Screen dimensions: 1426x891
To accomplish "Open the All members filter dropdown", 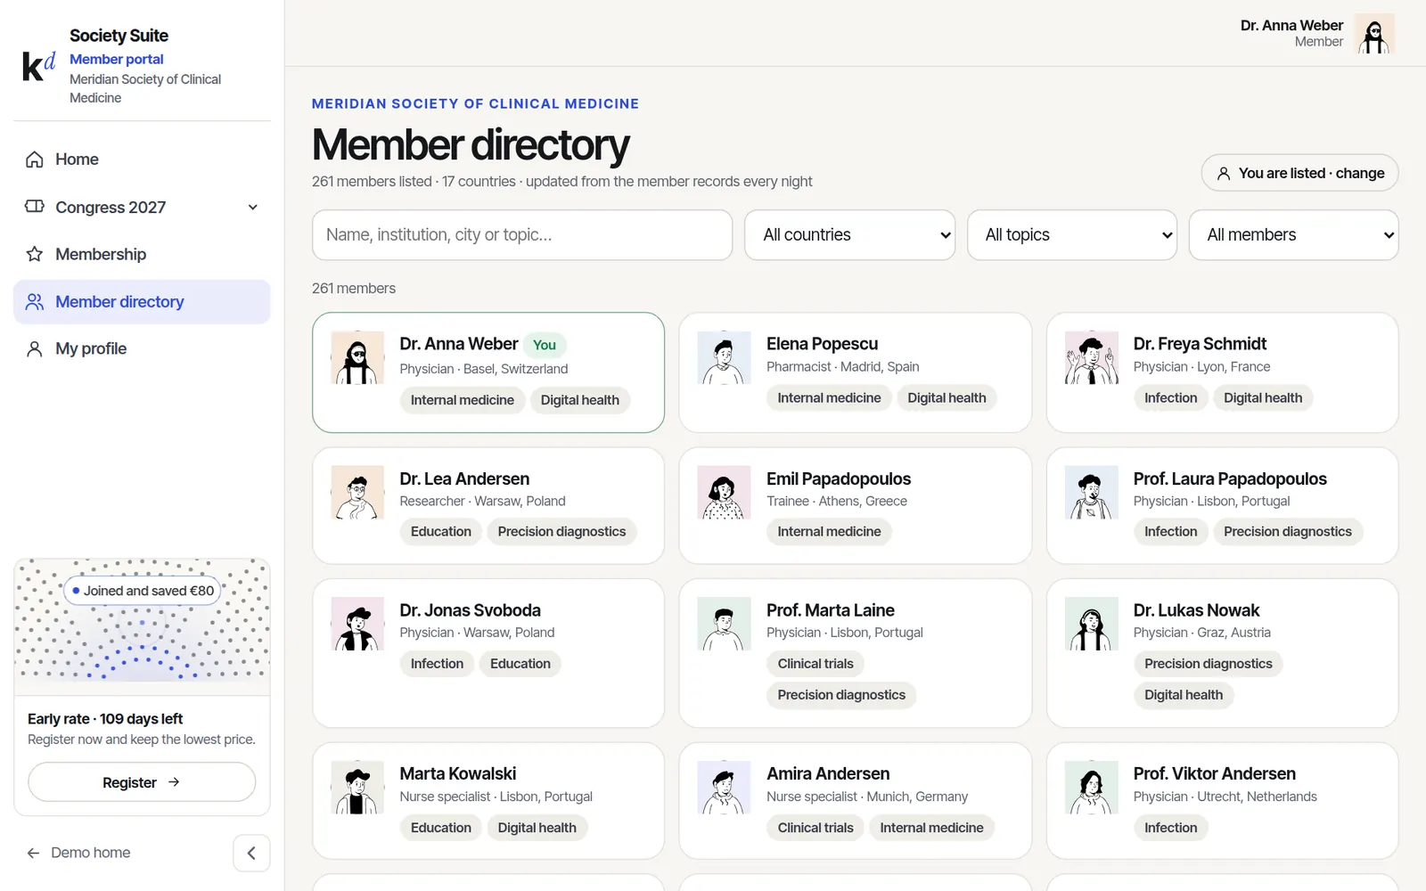I will coord(1293,235).
